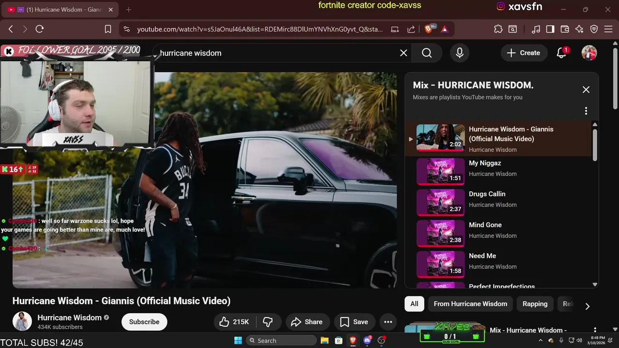The width and height of the screenshot is (619, 348).
Task: Open the Brave Wallet icon
Action: coord(564,29)
